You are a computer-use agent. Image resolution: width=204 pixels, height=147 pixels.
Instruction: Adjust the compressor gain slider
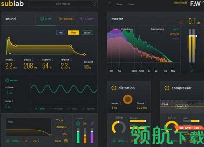click(191, 121)
